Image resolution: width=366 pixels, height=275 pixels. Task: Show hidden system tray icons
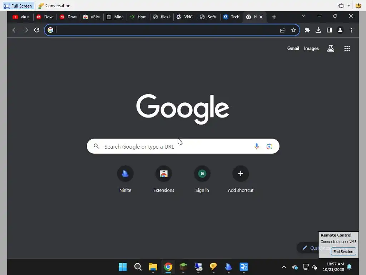[284, 267]
